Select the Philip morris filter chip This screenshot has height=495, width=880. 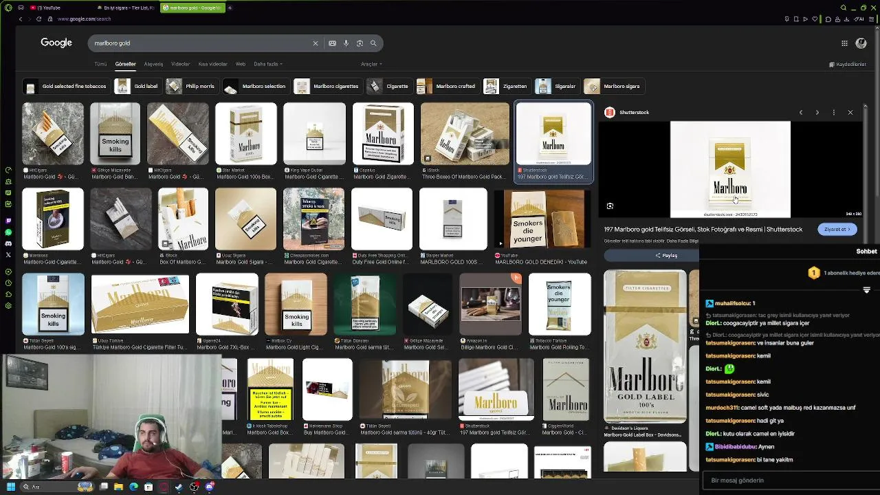[x=192, y=86]
